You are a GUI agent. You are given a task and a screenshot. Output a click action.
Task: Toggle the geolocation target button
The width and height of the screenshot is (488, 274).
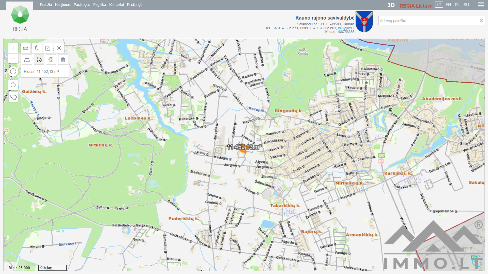click(x=13, y=85)
